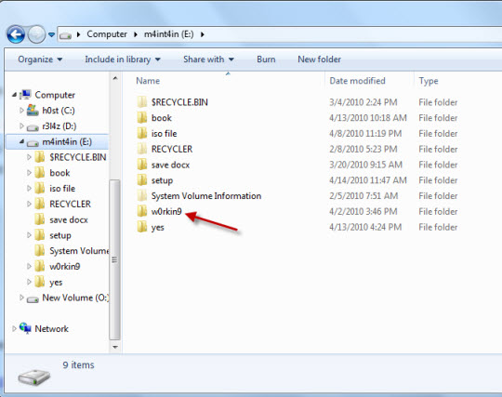
Task: Expand the Network node in sidebar
Action: (14, 329)
